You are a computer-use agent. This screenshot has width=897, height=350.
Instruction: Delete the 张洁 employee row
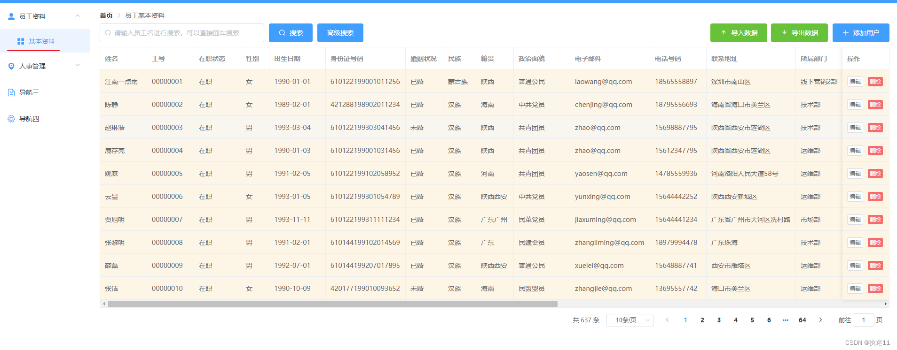tap(875, 289)
